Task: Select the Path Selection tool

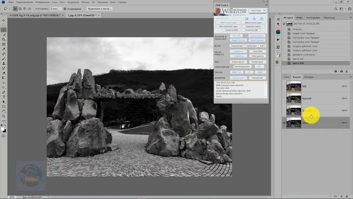Action: 4,102
